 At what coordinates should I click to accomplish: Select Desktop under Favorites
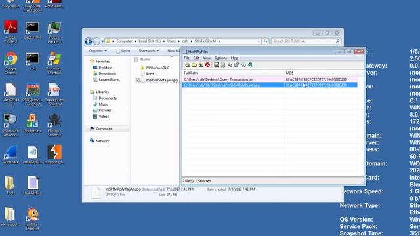105,68
